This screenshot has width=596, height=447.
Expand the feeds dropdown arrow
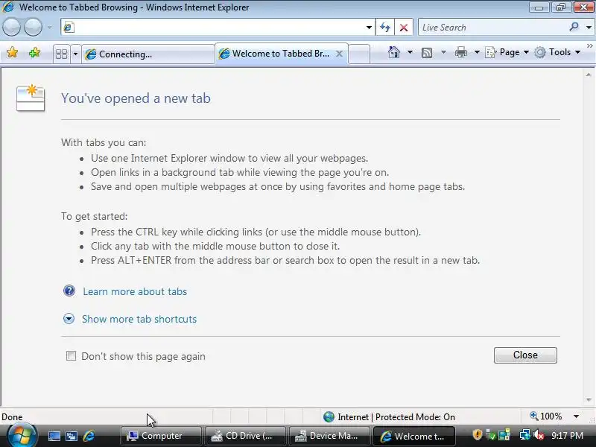(443, 52)
